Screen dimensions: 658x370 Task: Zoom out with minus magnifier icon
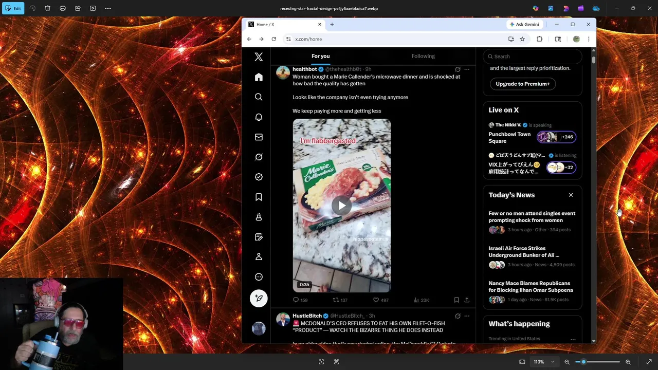pos(567,362)
